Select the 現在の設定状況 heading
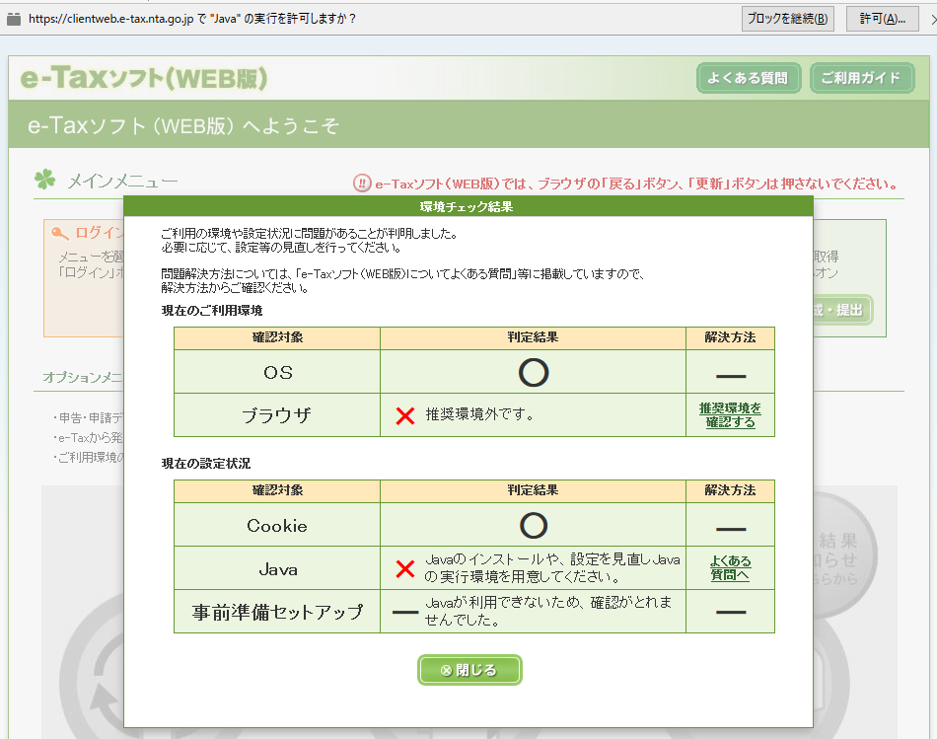Image resolution: width=937 pixels, height=739 pixels. pos(205,464)
